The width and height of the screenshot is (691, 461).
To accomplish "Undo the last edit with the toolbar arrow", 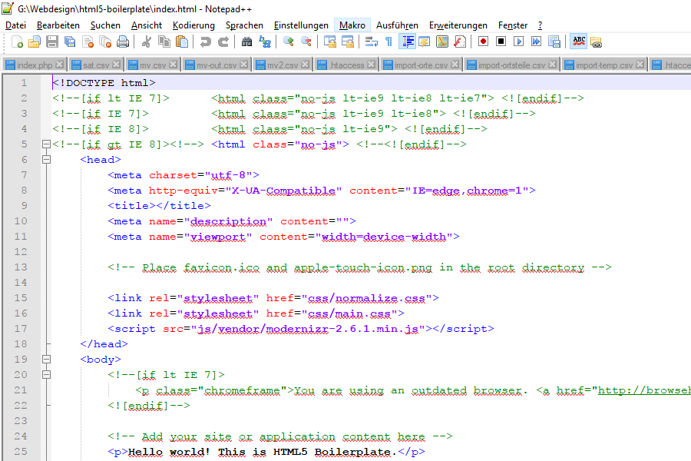I will 205,42.
